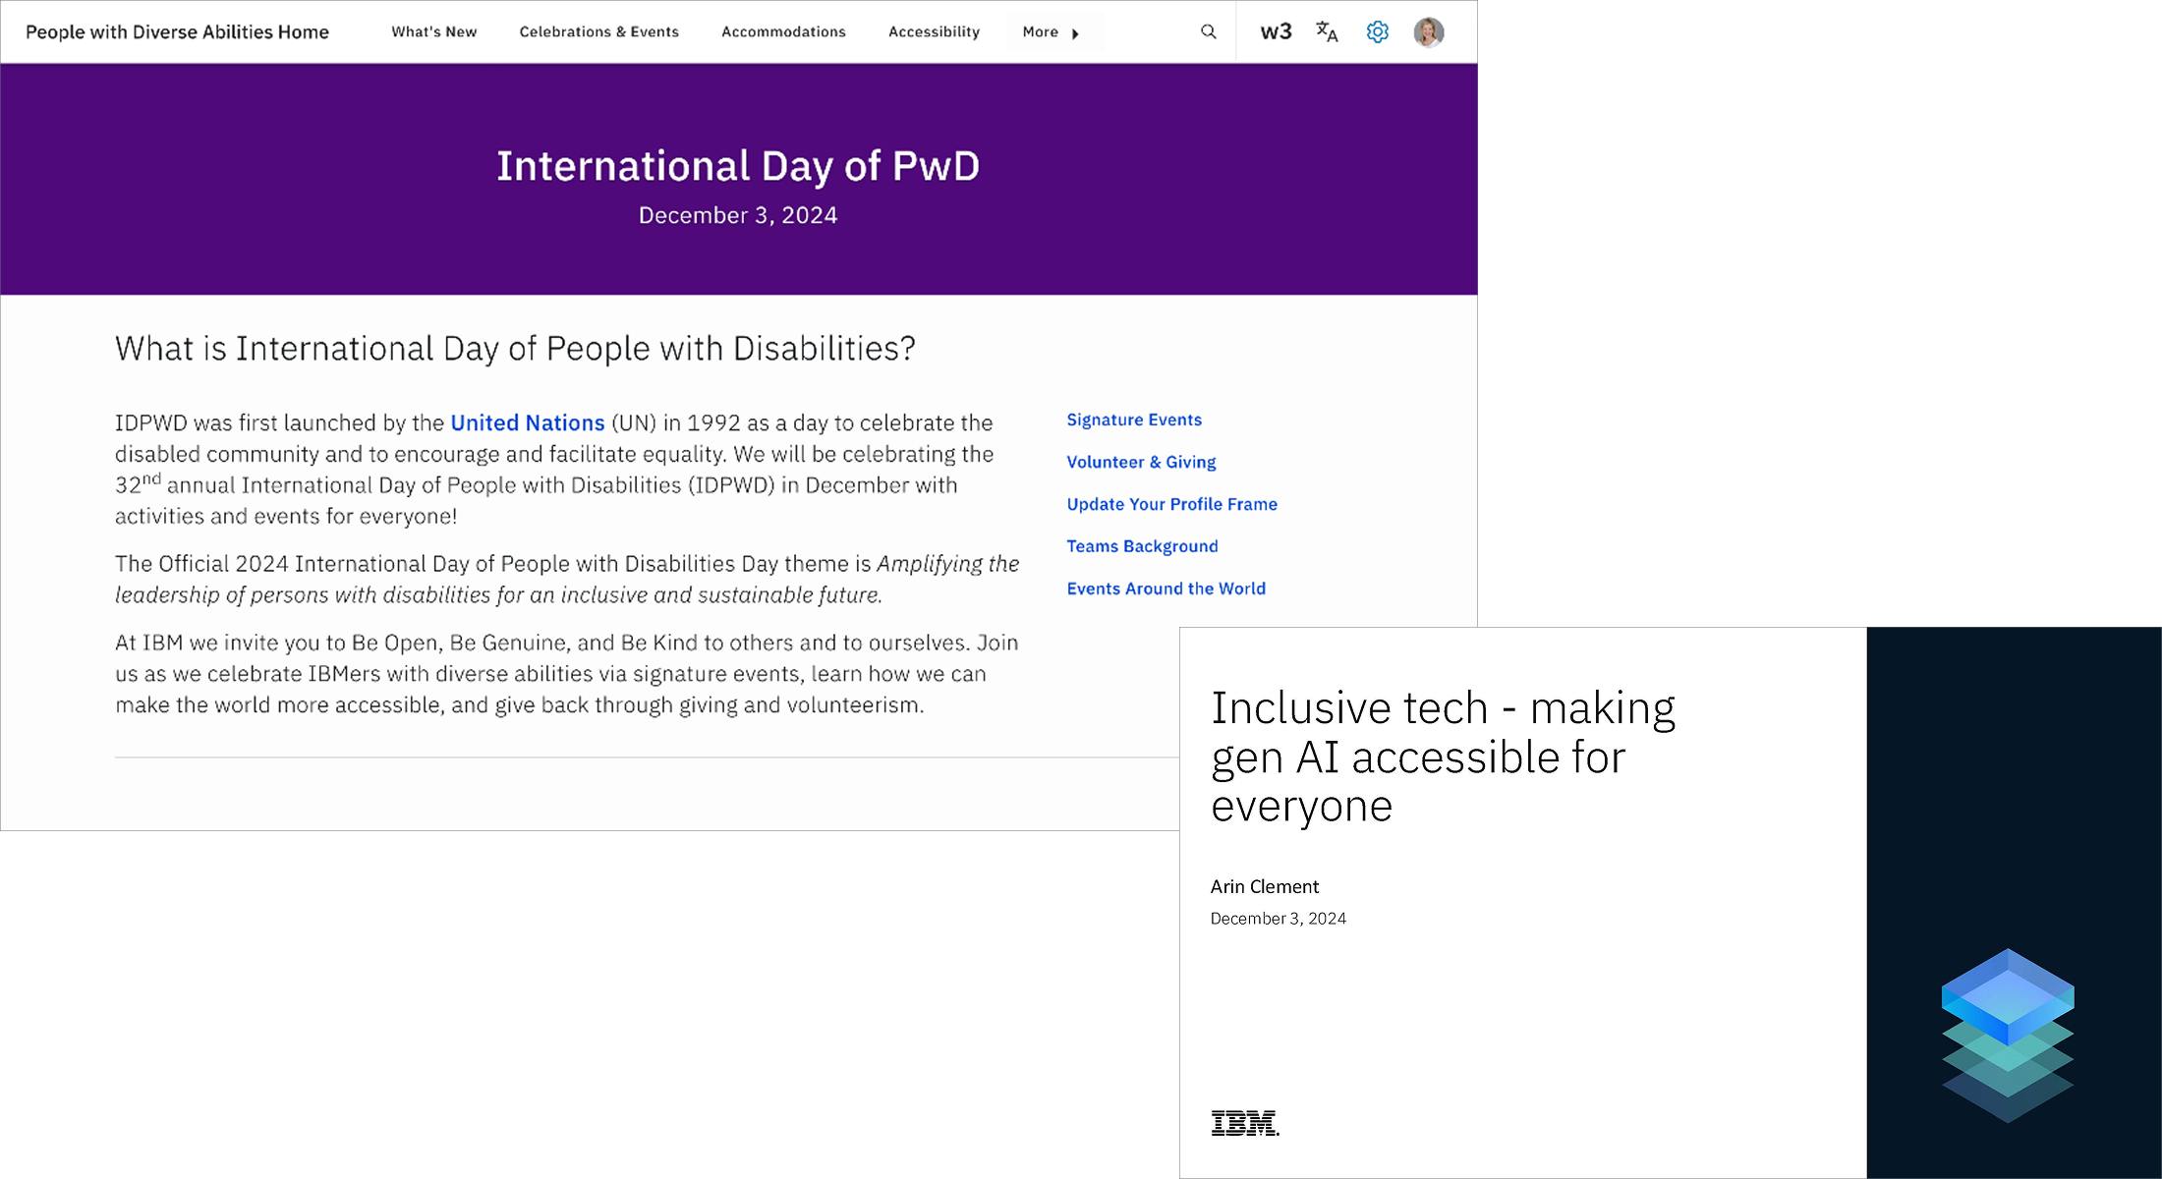Open Events Around the World link
Viewport: 2162px width, 1179px height.
click(x=1166, y=589)
